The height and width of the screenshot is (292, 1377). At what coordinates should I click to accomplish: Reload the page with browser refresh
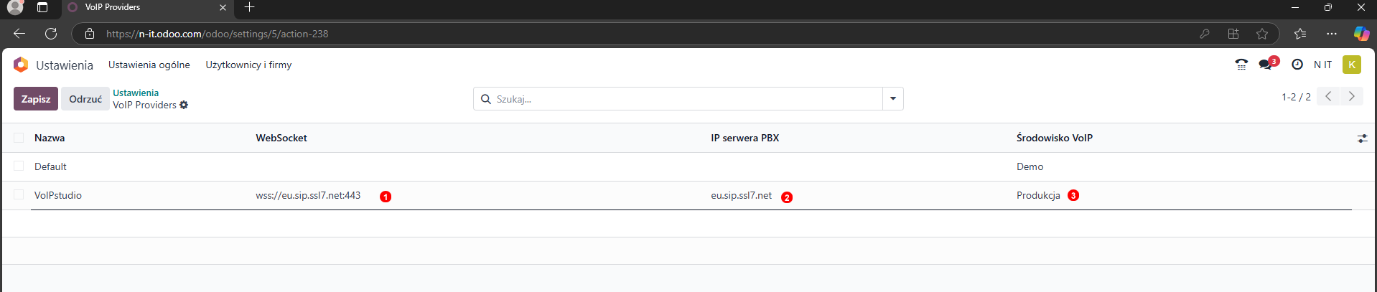tap(51, 34)
